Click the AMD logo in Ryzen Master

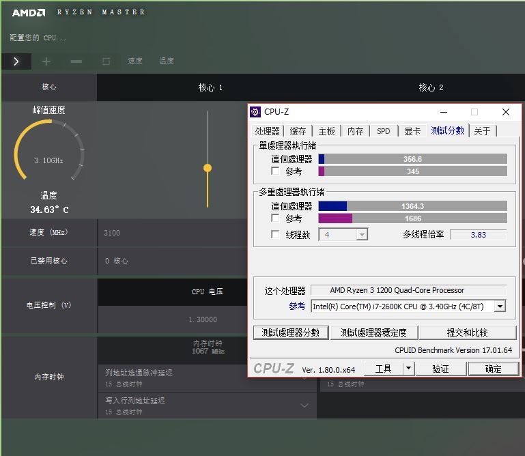click(29, 13)
